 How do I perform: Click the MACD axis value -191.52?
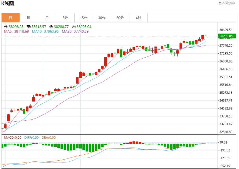[225, 150]
